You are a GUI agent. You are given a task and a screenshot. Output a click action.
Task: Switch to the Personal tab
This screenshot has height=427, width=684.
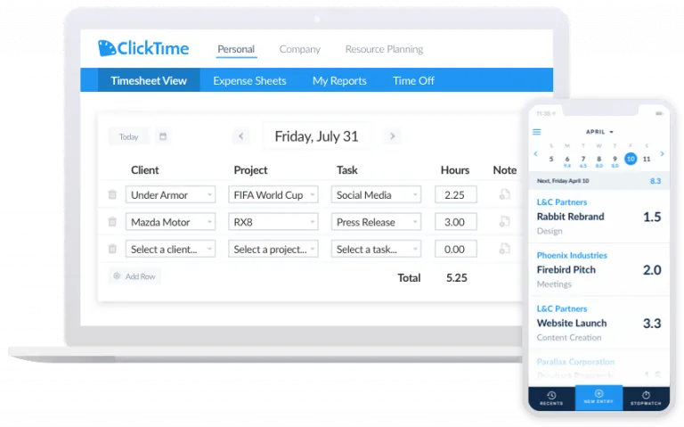[x=236, y=49]
